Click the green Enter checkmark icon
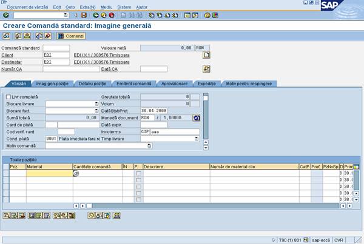 coord(5,15)
